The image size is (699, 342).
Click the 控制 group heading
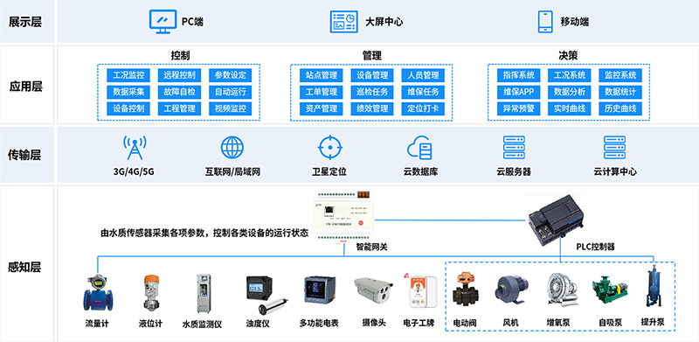pyautogui.click(x=180, y=56)
